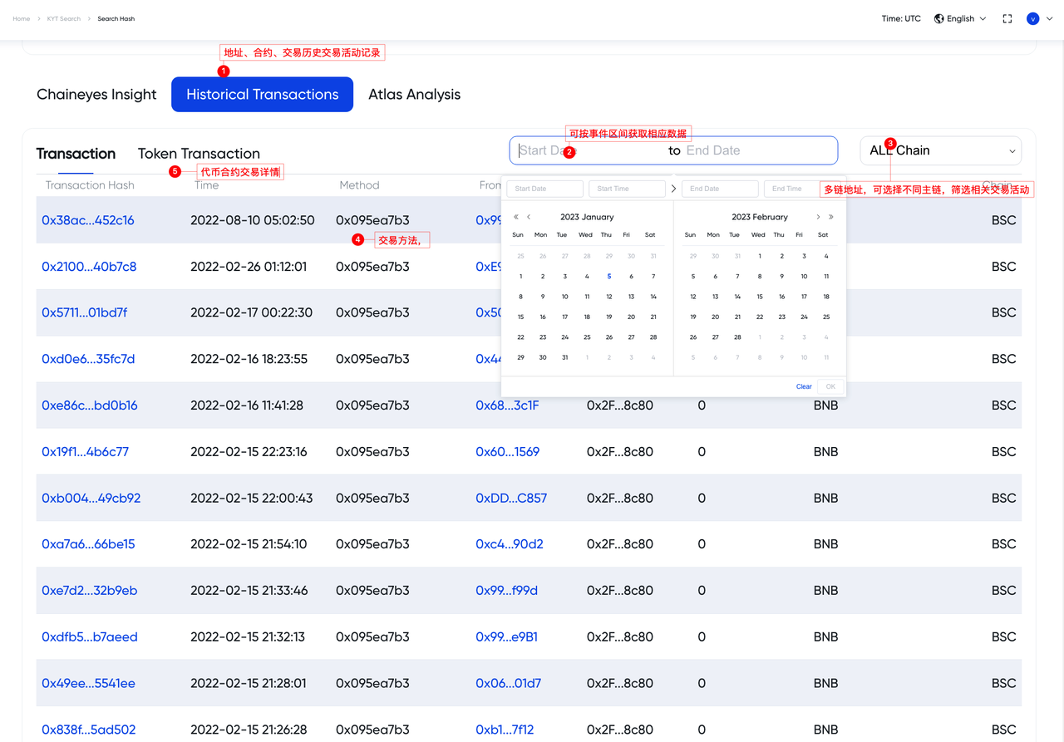Open transaction hash 0xb004...49cb92
This screenshot has height=742, width=1064.
[91, 499]
